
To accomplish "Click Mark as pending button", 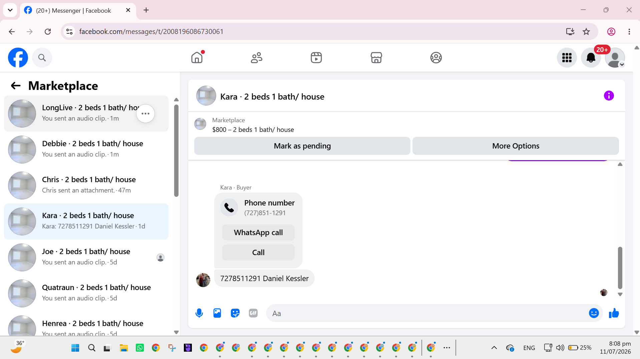I will click(x=302, y=146).
